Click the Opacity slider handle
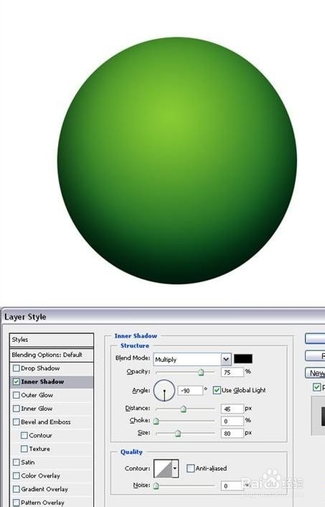Screen dimensions: 325x507 (x=201, y=372)
